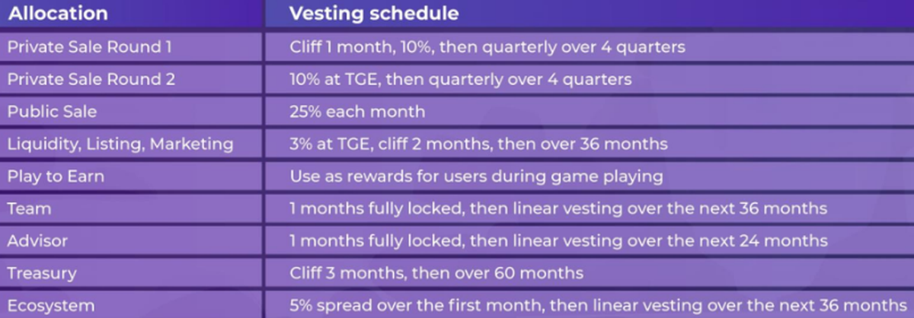Select the Ecosystem allocation cell
Viewport: 914px width, 318px height.
(51, 306)
